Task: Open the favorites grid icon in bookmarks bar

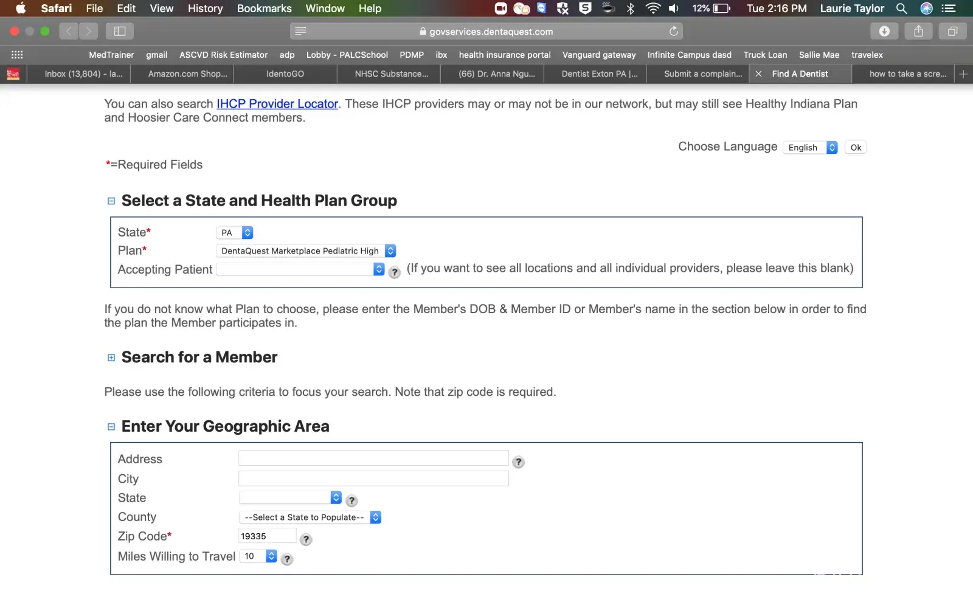Action: click(x=17, y=55)
